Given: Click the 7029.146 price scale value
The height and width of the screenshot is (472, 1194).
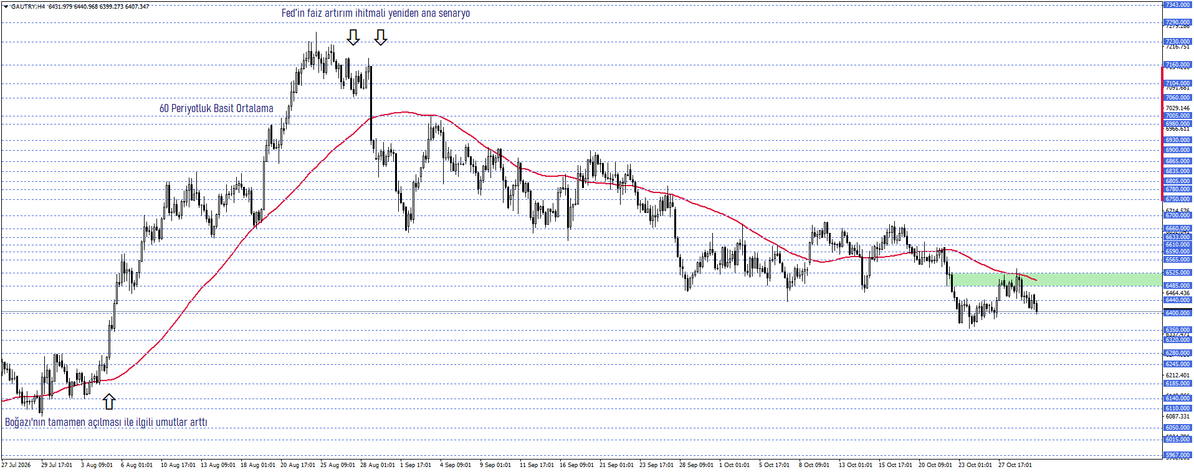Looking at the screenshot, I should tap(1177, 108).
